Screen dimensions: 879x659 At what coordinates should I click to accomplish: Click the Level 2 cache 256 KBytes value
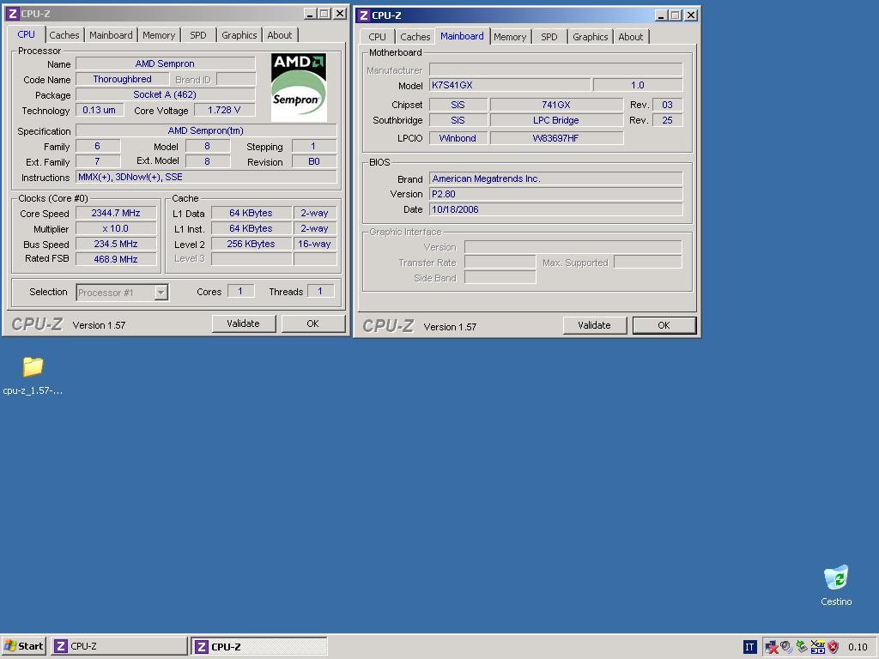[252, 244]
